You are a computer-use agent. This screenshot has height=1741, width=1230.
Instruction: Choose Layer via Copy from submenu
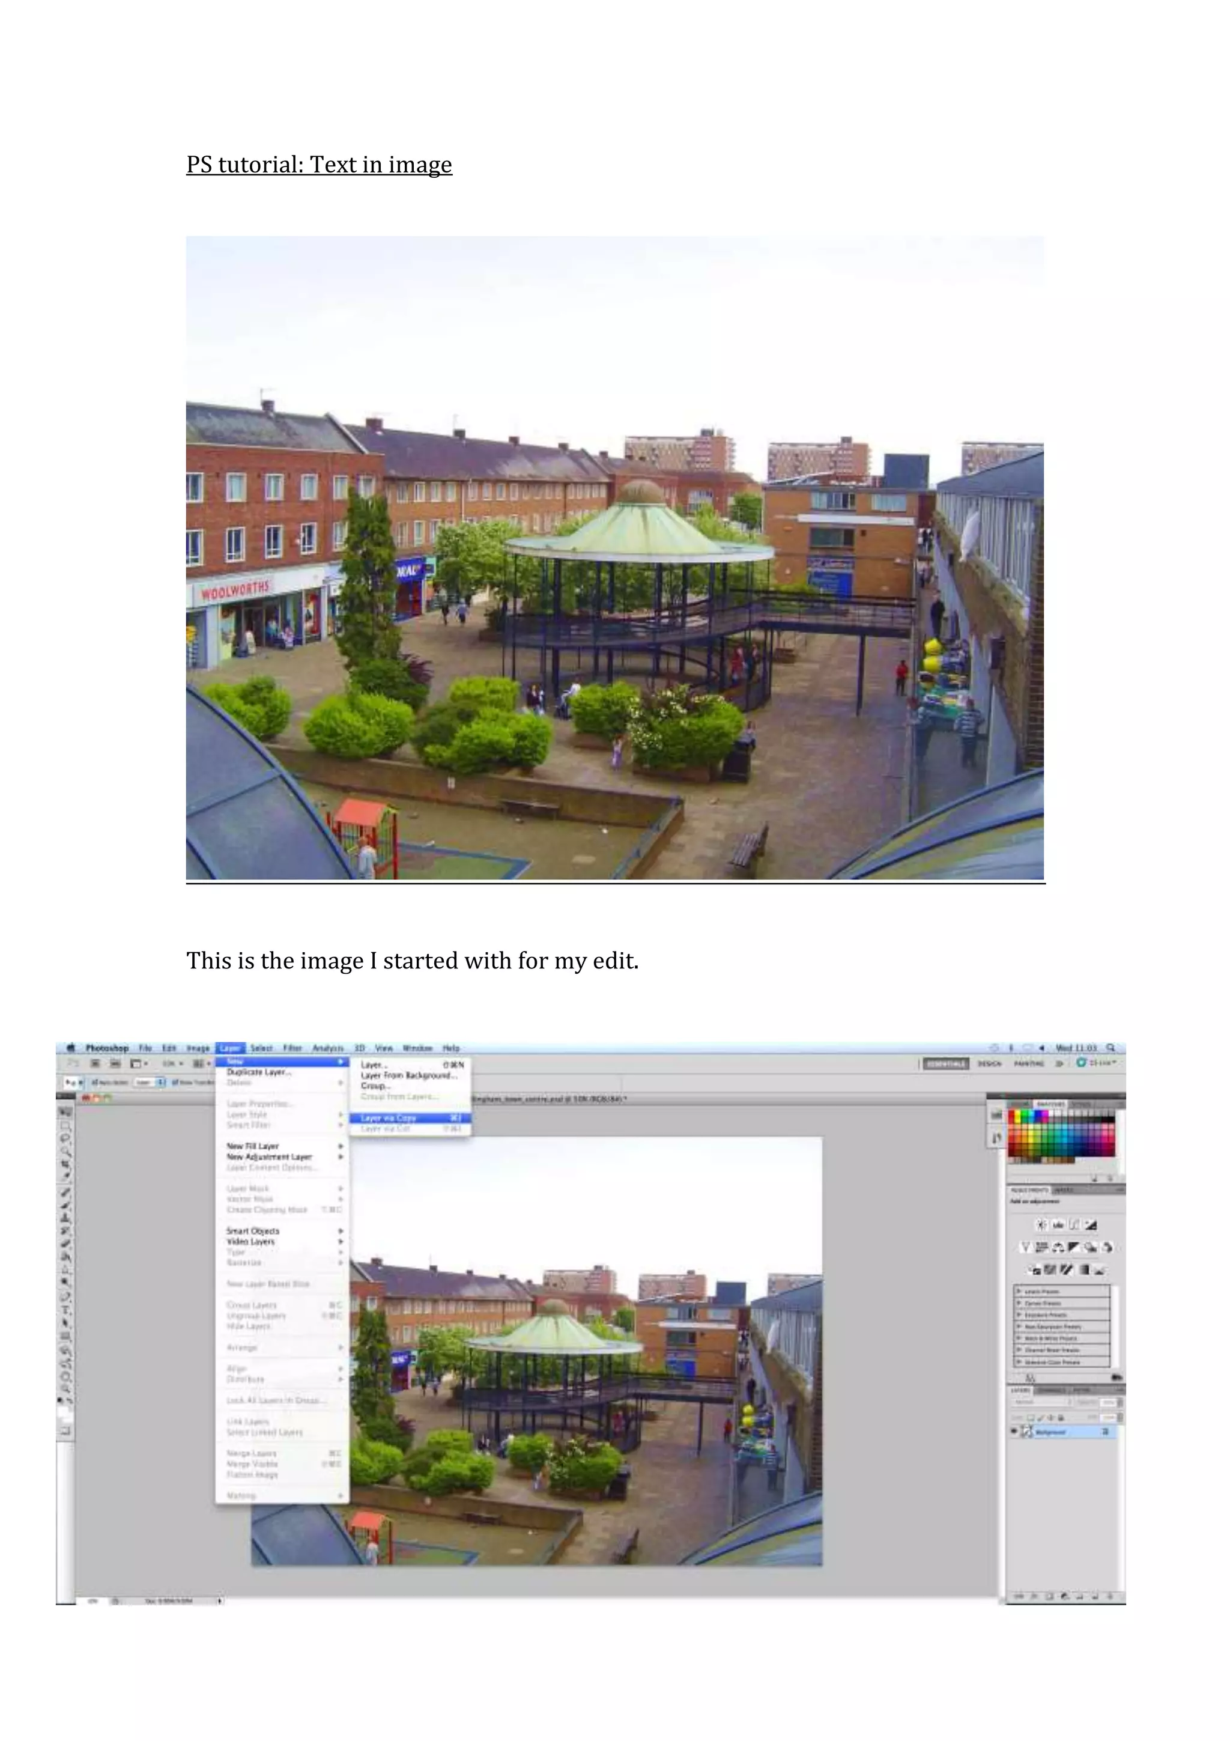pos(388,1117)
